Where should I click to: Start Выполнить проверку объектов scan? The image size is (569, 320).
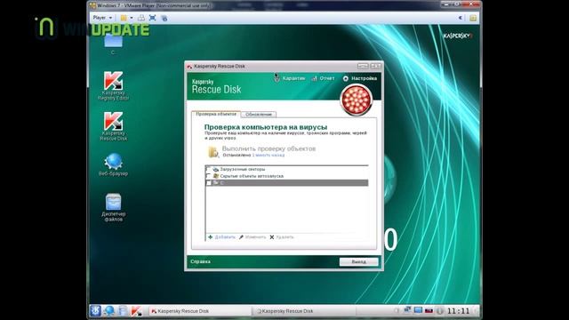(268, 148)
